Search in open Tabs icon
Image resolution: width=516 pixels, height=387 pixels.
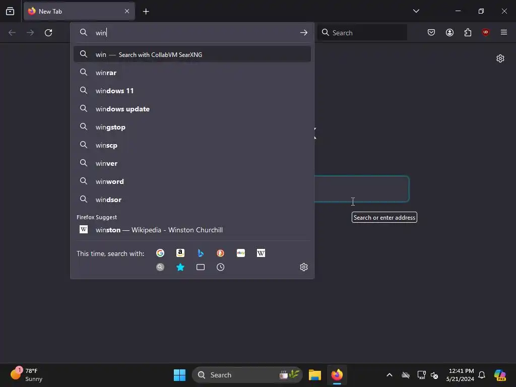(x=201, y=267)
